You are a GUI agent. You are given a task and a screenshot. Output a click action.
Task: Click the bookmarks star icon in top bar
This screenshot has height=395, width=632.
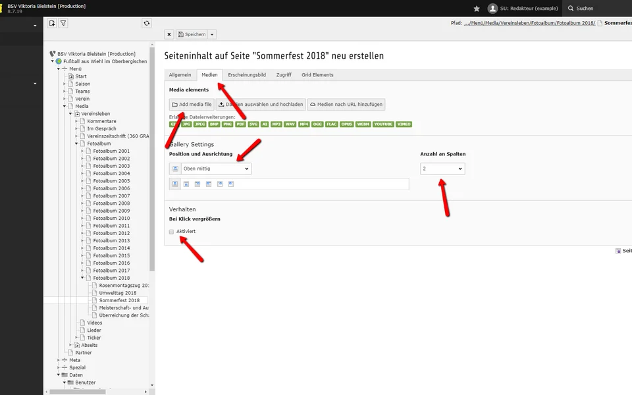[477, 9]
